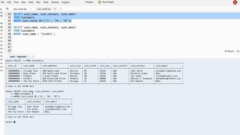Open the Goto menu
This screenshot has width=240, height=135.
point(31,2)
